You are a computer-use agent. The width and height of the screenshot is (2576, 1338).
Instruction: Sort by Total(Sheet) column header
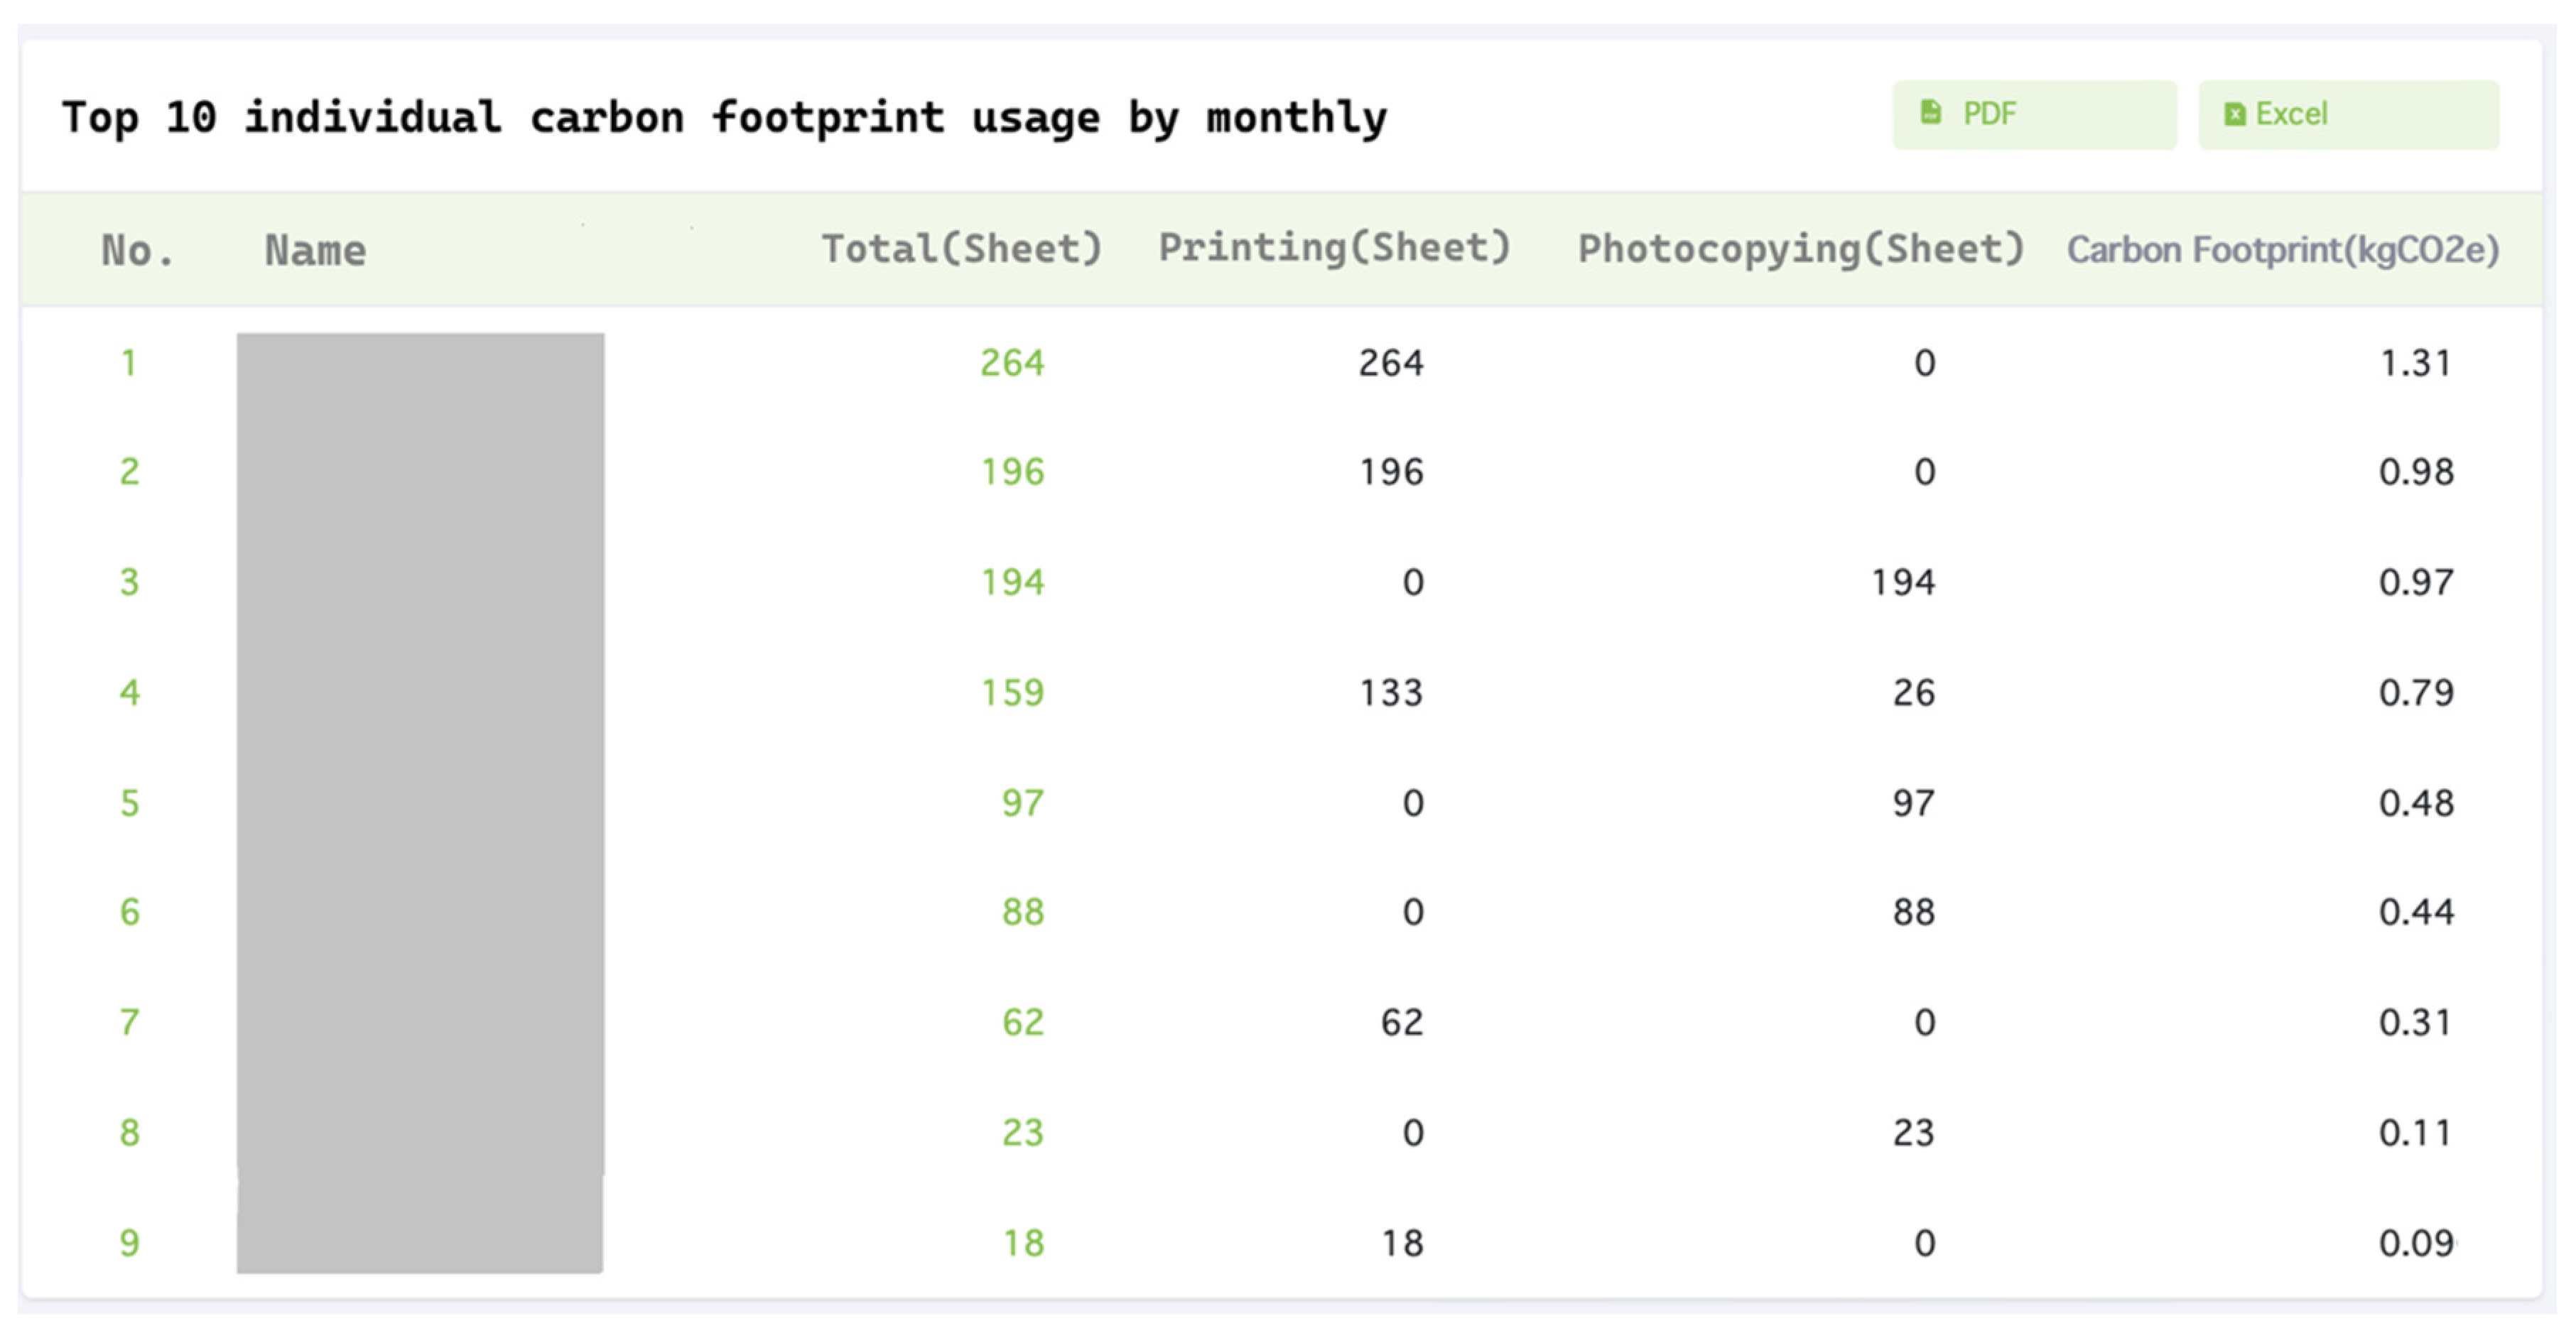961,249
